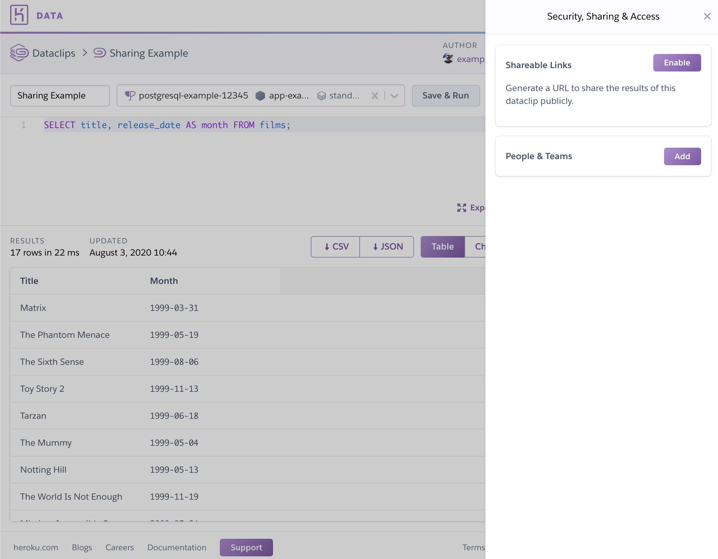Download results as CSV
Viewport: 718px width, 559px height.
[x=335, y=246]
